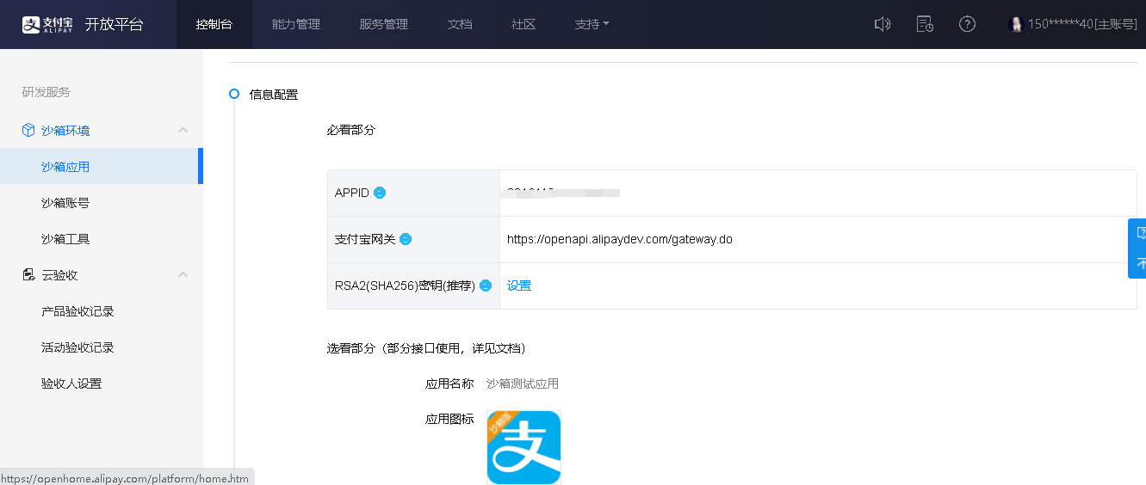Open the help question mark icon

[967, 24]
